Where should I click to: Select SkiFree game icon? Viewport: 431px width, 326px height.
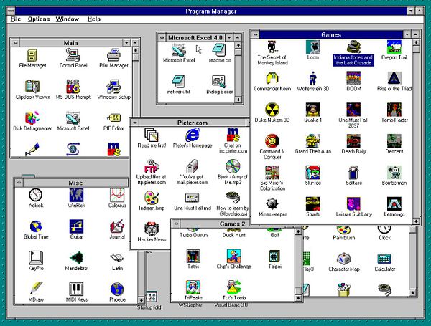[x=312, y=175]
